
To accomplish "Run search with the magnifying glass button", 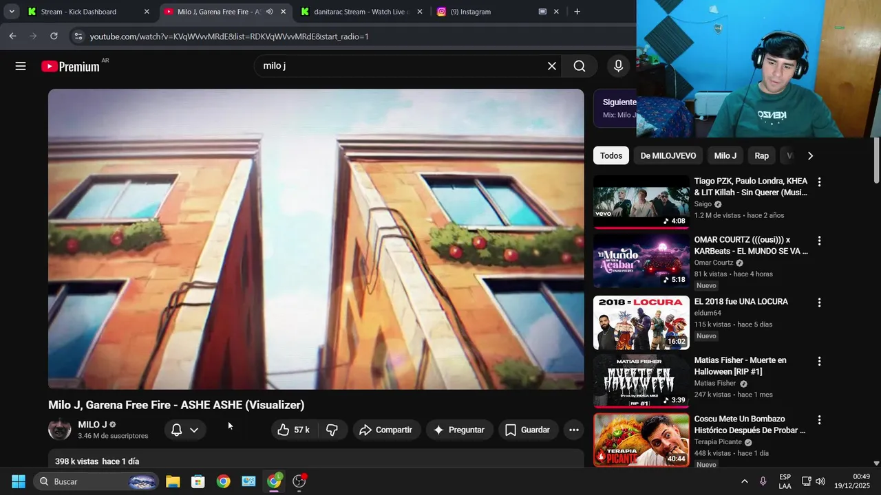I will [x=580, y=66].
